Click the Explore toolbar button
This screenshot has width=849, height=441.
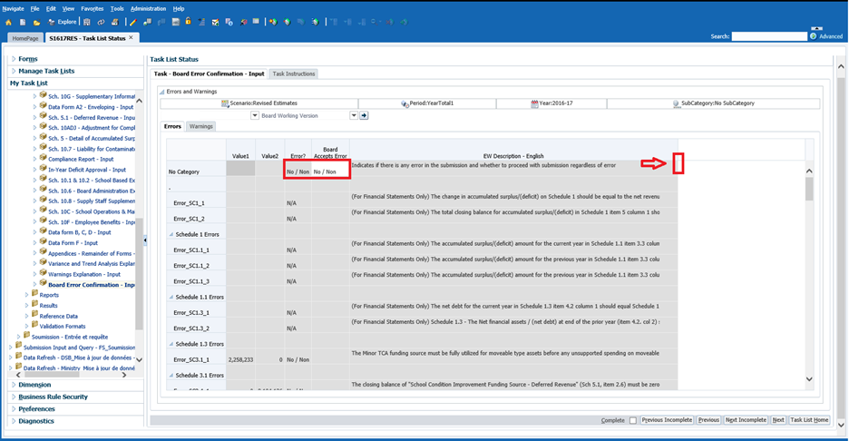pos(63,22)
